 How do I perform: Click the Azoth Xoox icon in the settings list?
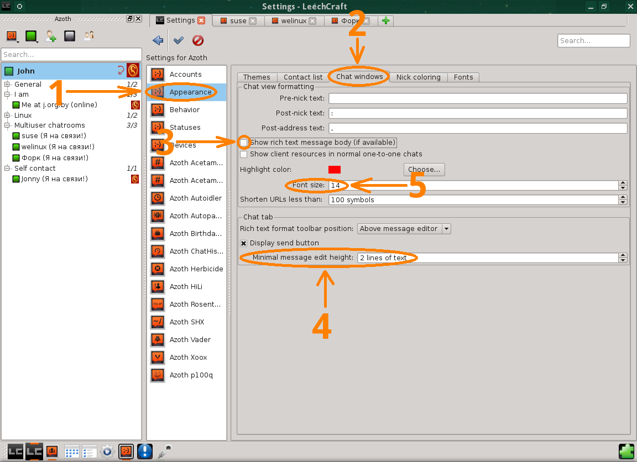(x=158, y=357)
